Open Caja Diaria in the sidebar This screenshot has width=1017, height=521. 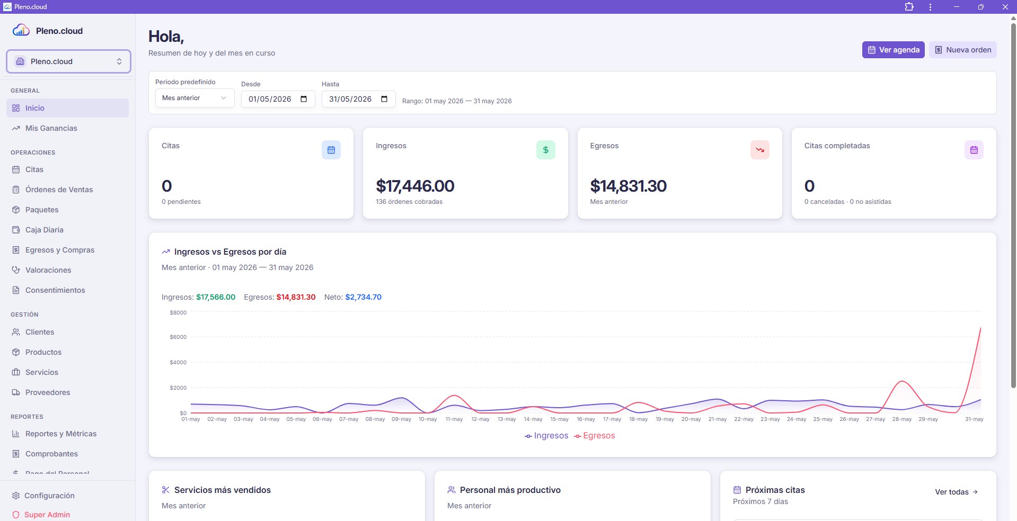[67, 230]
